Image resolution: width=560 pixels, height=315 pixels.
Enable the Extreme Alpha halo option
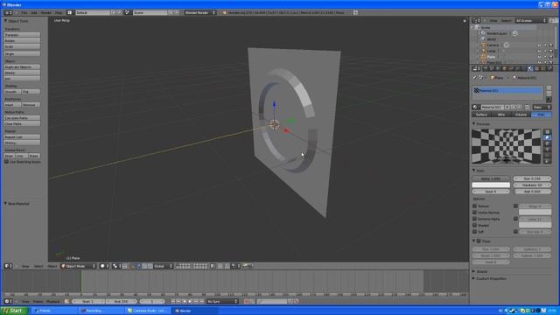coord(475,219)
